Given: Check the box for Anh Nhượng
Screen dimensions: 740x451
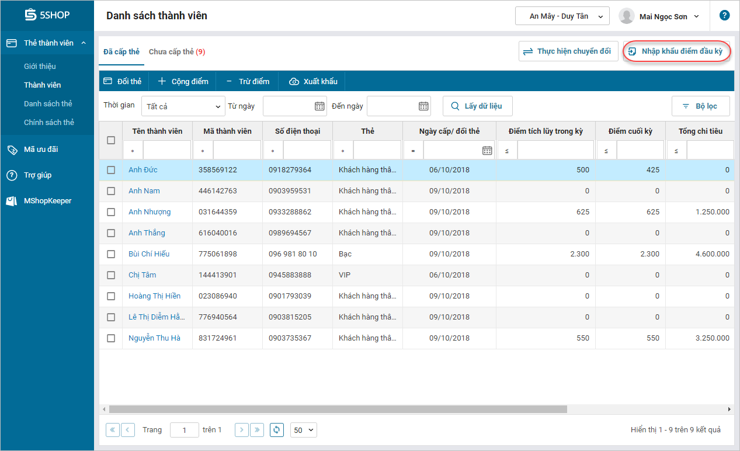Looking at the screenshot, I should (111, 212).
